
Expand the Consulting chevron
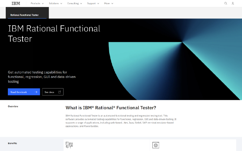pyautogui.click(x=81, y=4)
